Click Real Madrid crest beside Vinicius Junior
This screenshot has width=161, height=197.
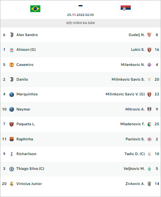[12, 184]
